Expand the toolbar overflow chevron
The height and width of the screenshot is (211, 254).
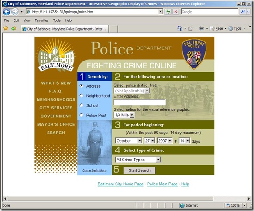tap(250, 26)
